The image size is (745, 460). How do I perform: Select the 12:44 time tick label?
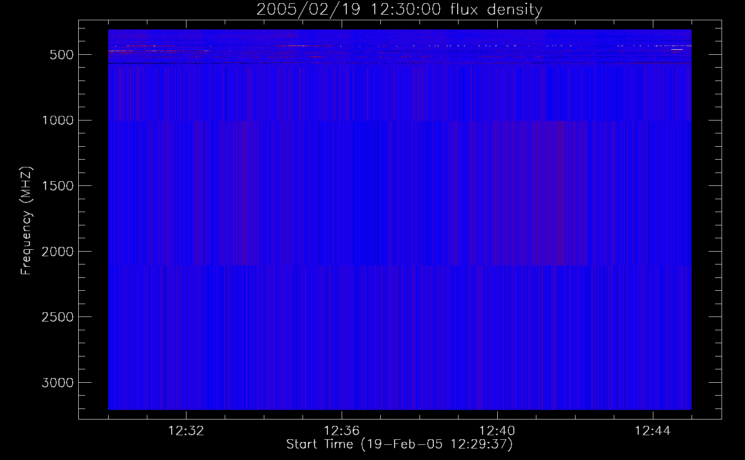653,431
